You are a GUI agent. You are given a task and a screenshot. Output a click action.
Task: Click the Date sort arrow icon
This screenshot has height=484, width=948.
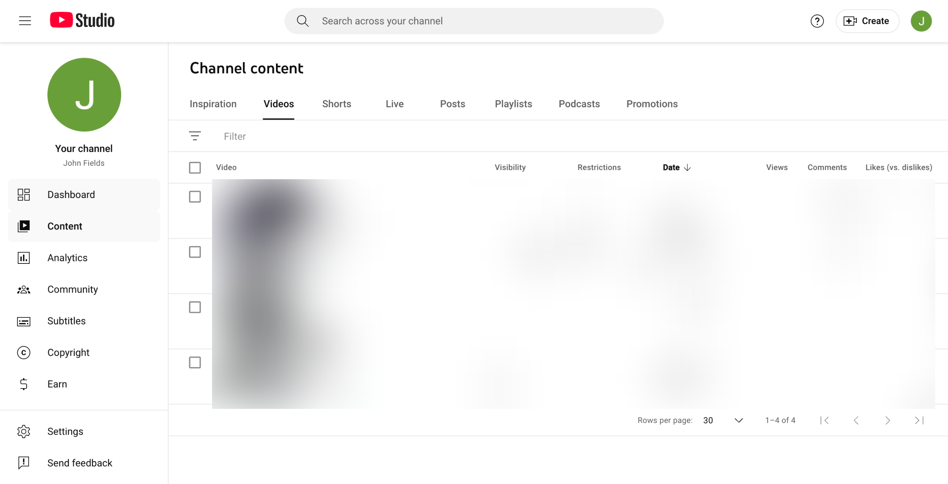pos(687,168)
